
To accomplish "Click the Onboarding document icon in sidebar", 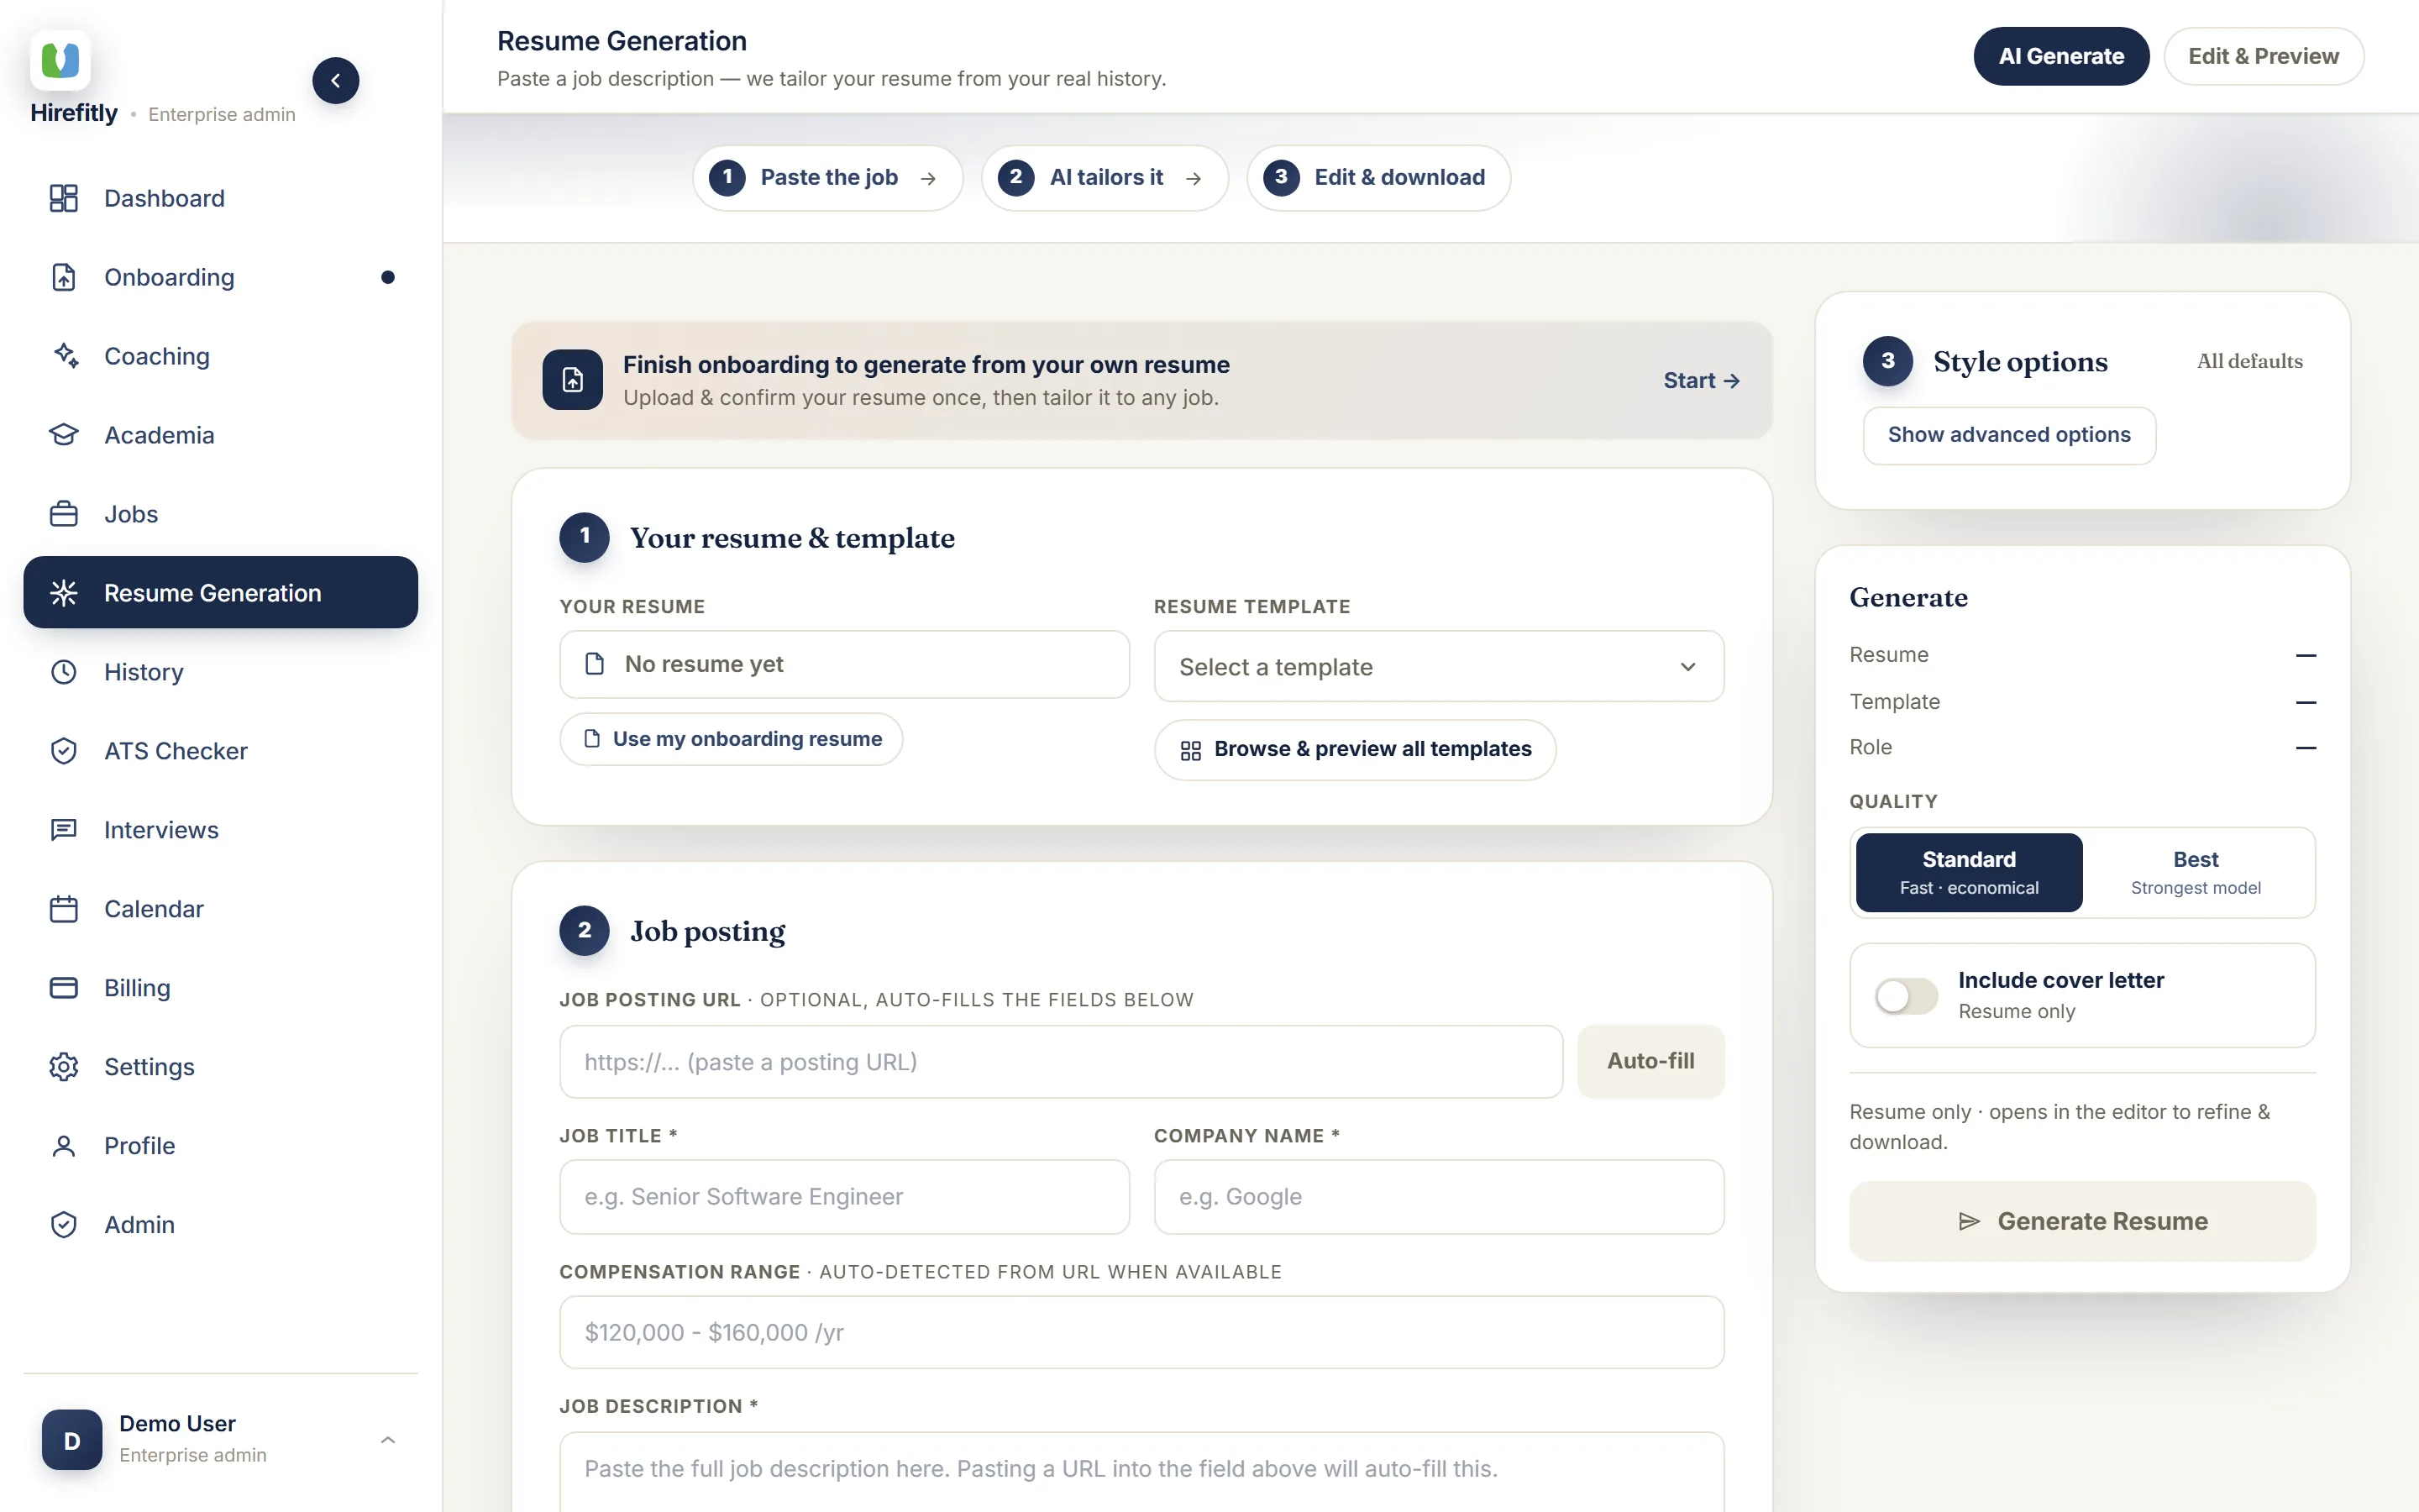I will (x=64, y=277).
